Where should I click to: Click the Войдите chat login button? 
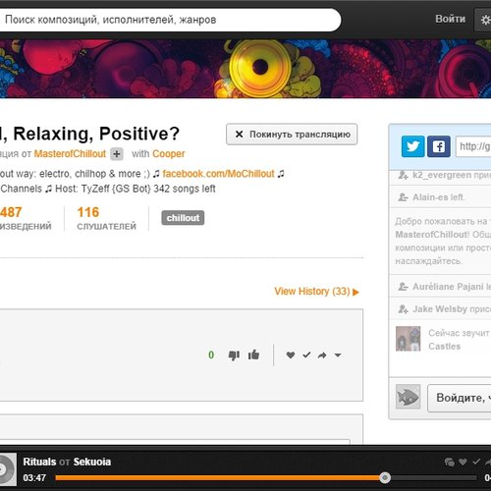[460, 398]
